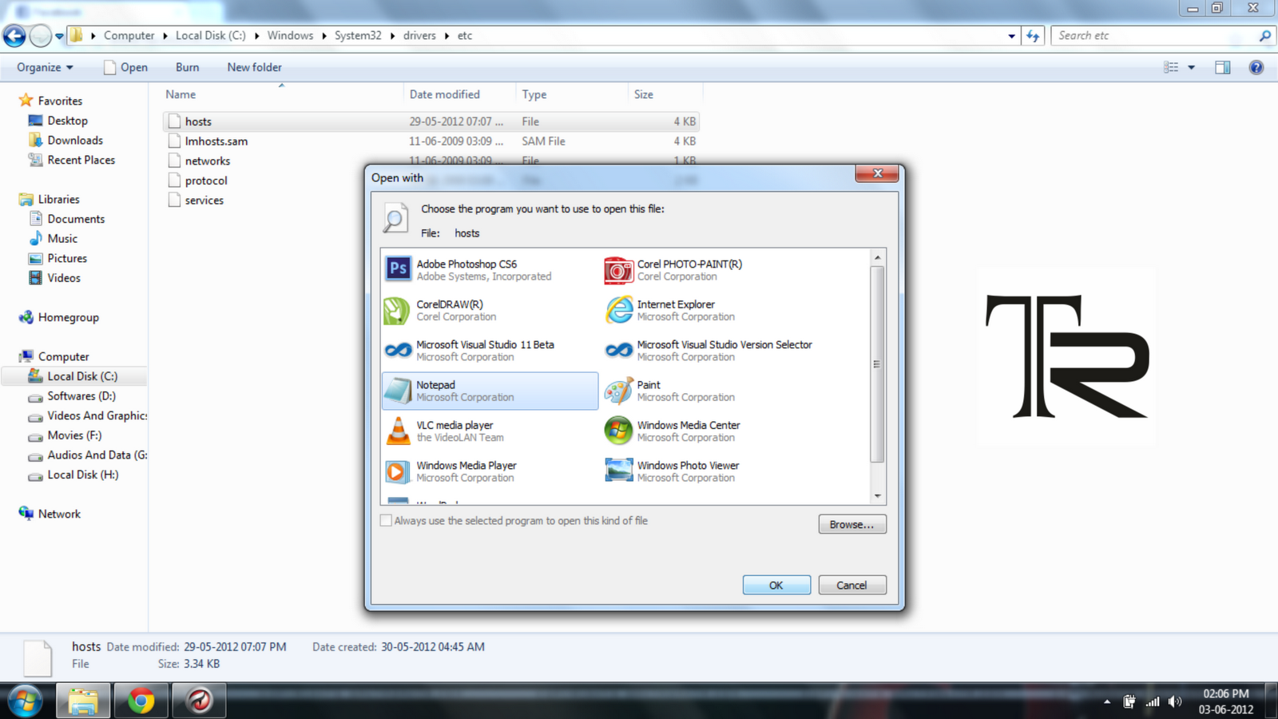1278x719 pixels.
Task: Click the Windows Start orb
Action: (25, 701)
